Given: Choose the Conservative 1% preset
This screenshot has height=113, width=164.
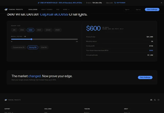Looking at the screenshot, I should (19, 47).
